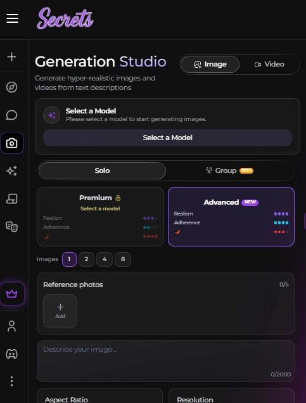Screen dimensions: 306x403
Task: Open the laptop device icon in sidebar
Action: [x=12, y=199]
